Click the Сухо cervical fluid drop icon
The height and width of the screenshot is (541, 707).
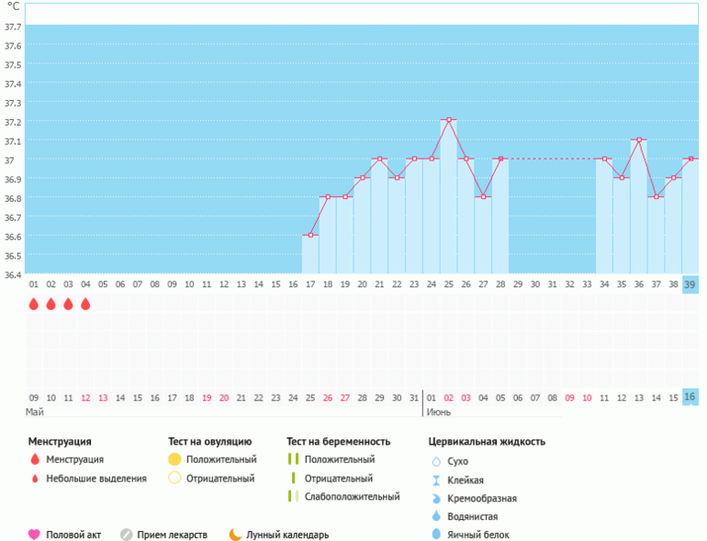[x=436, y=461]
